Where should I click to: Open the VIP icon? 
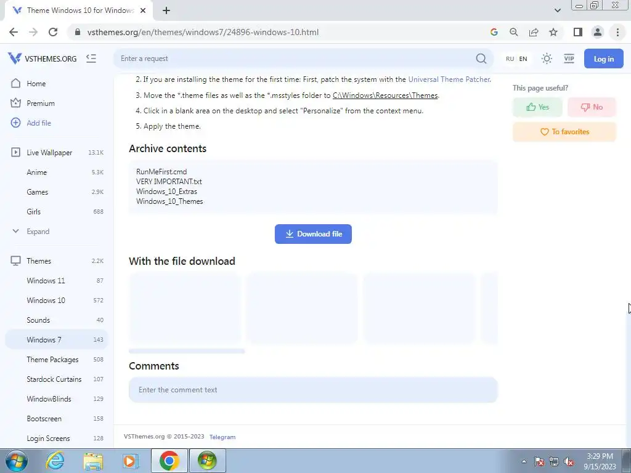point(569,59)
